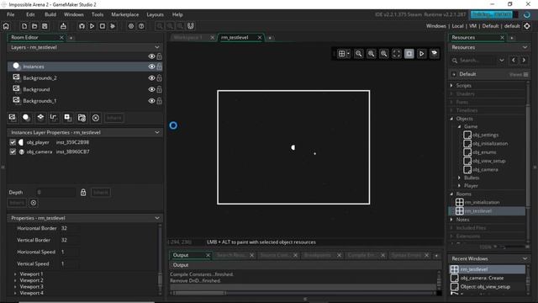Expand Viewport 1 settings

click(15, 274)
